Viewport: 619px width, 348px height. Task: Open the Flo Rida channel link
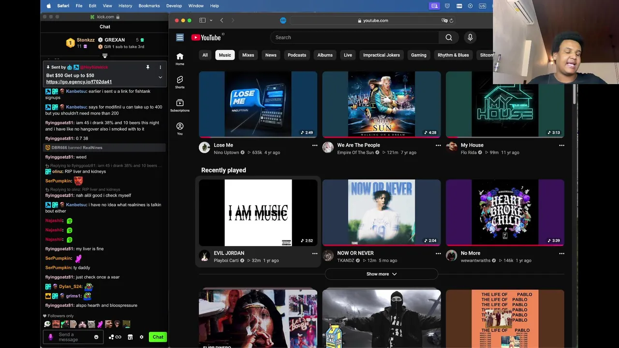(469, 153)
